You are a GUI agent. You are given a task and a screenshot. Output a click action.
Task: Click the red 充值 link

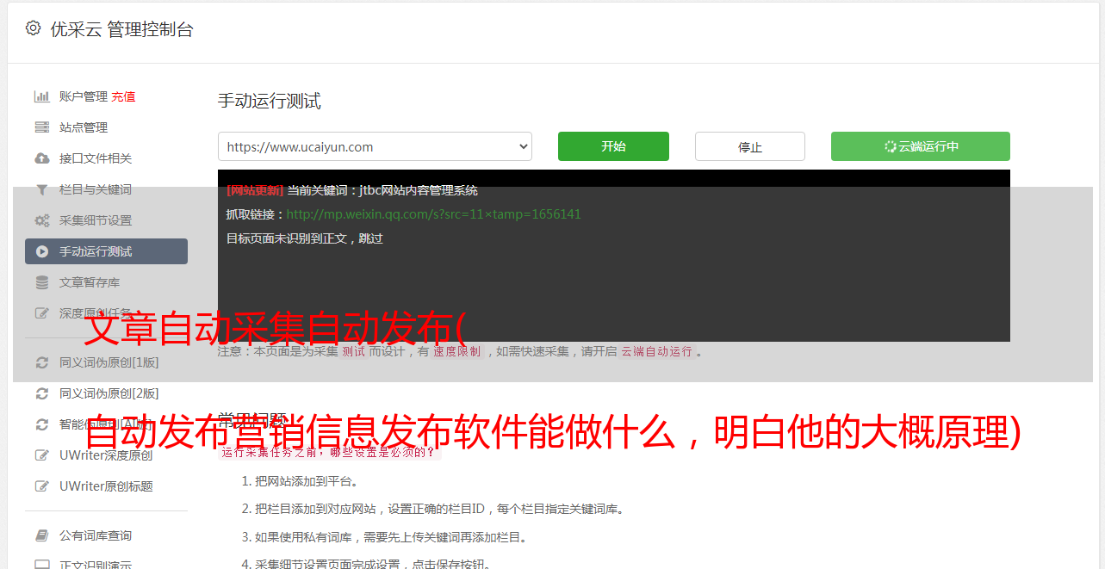pos(123,96)
